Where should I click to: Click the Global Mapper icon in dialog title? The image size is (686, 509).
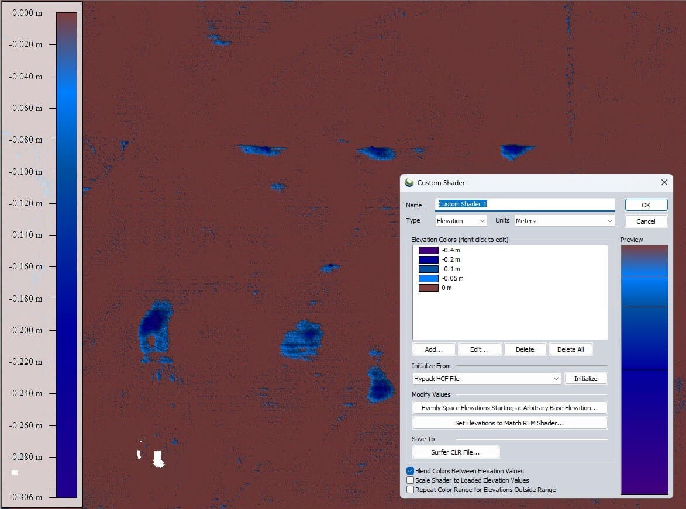click(409, 182)
